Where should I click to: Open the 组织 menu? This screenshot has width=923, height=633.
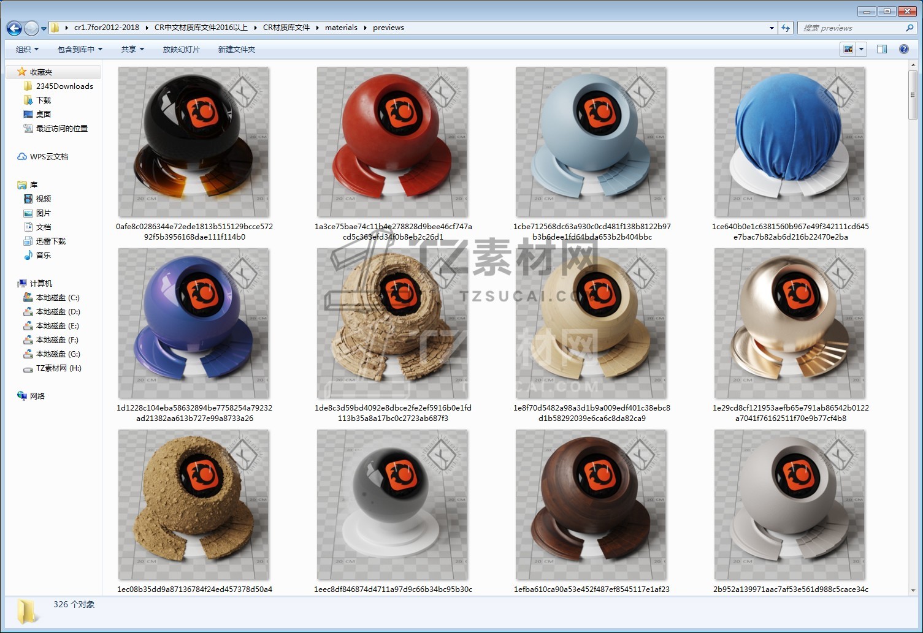pos(27,49)
